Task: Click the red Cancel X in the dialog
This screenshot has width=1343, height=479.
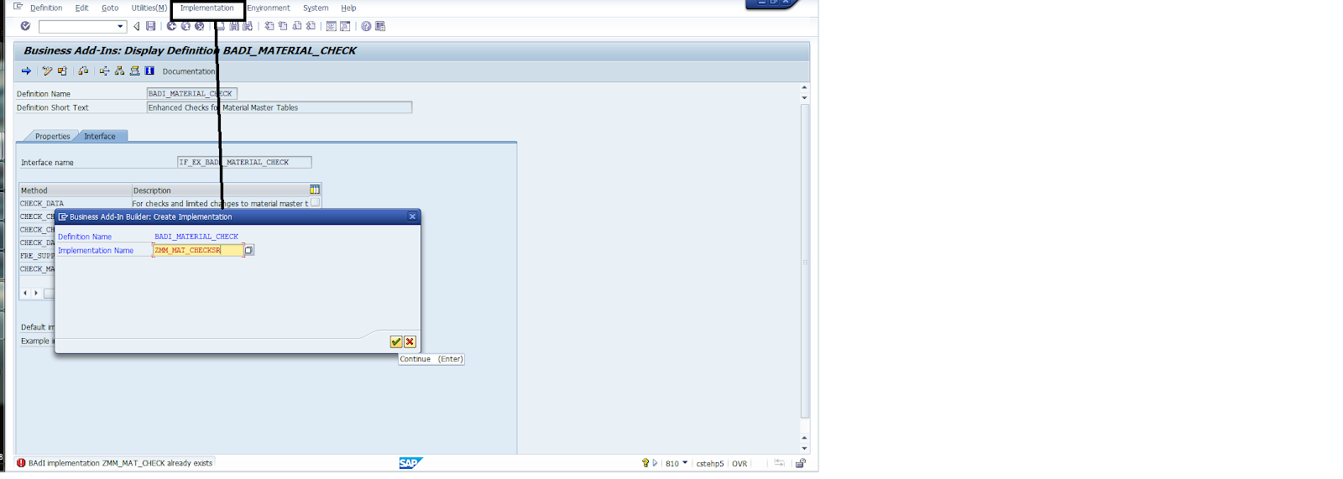Action: point(410,341)
